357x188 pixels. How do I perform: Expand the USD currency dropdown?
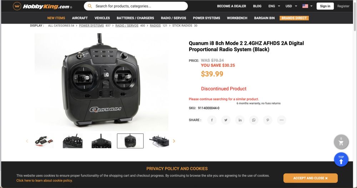(291, 6)
